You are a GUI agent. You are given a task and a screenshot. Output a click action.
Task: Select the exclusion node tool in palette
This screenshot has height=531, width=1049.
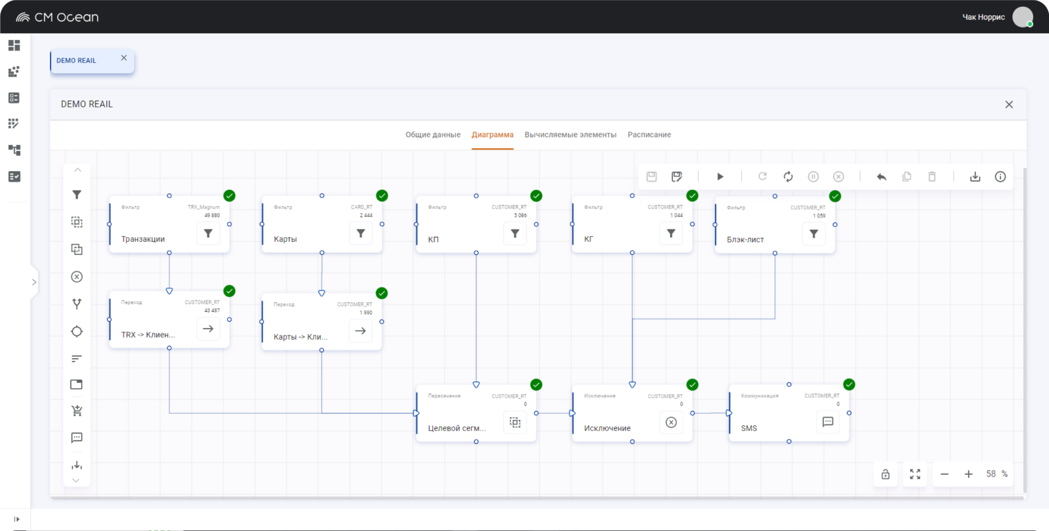coord(77,277)
